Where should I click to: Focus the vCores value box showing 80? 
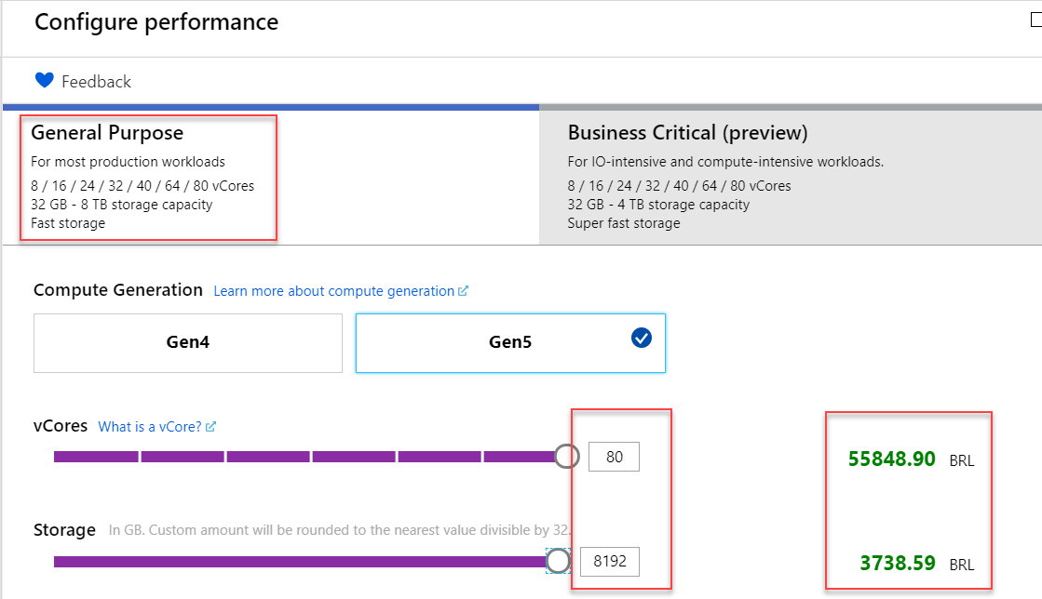[614, 457]
